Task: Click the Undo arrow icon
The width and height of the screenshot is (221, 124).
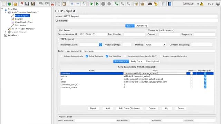Action: tap(41, 4)
